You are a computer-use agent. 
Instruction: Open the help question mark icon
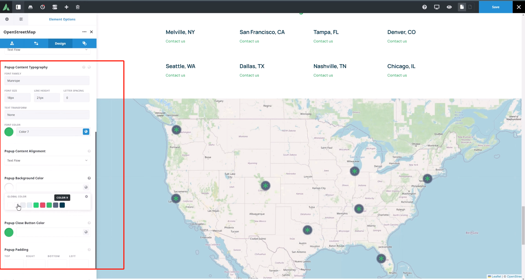coord(424,7)
